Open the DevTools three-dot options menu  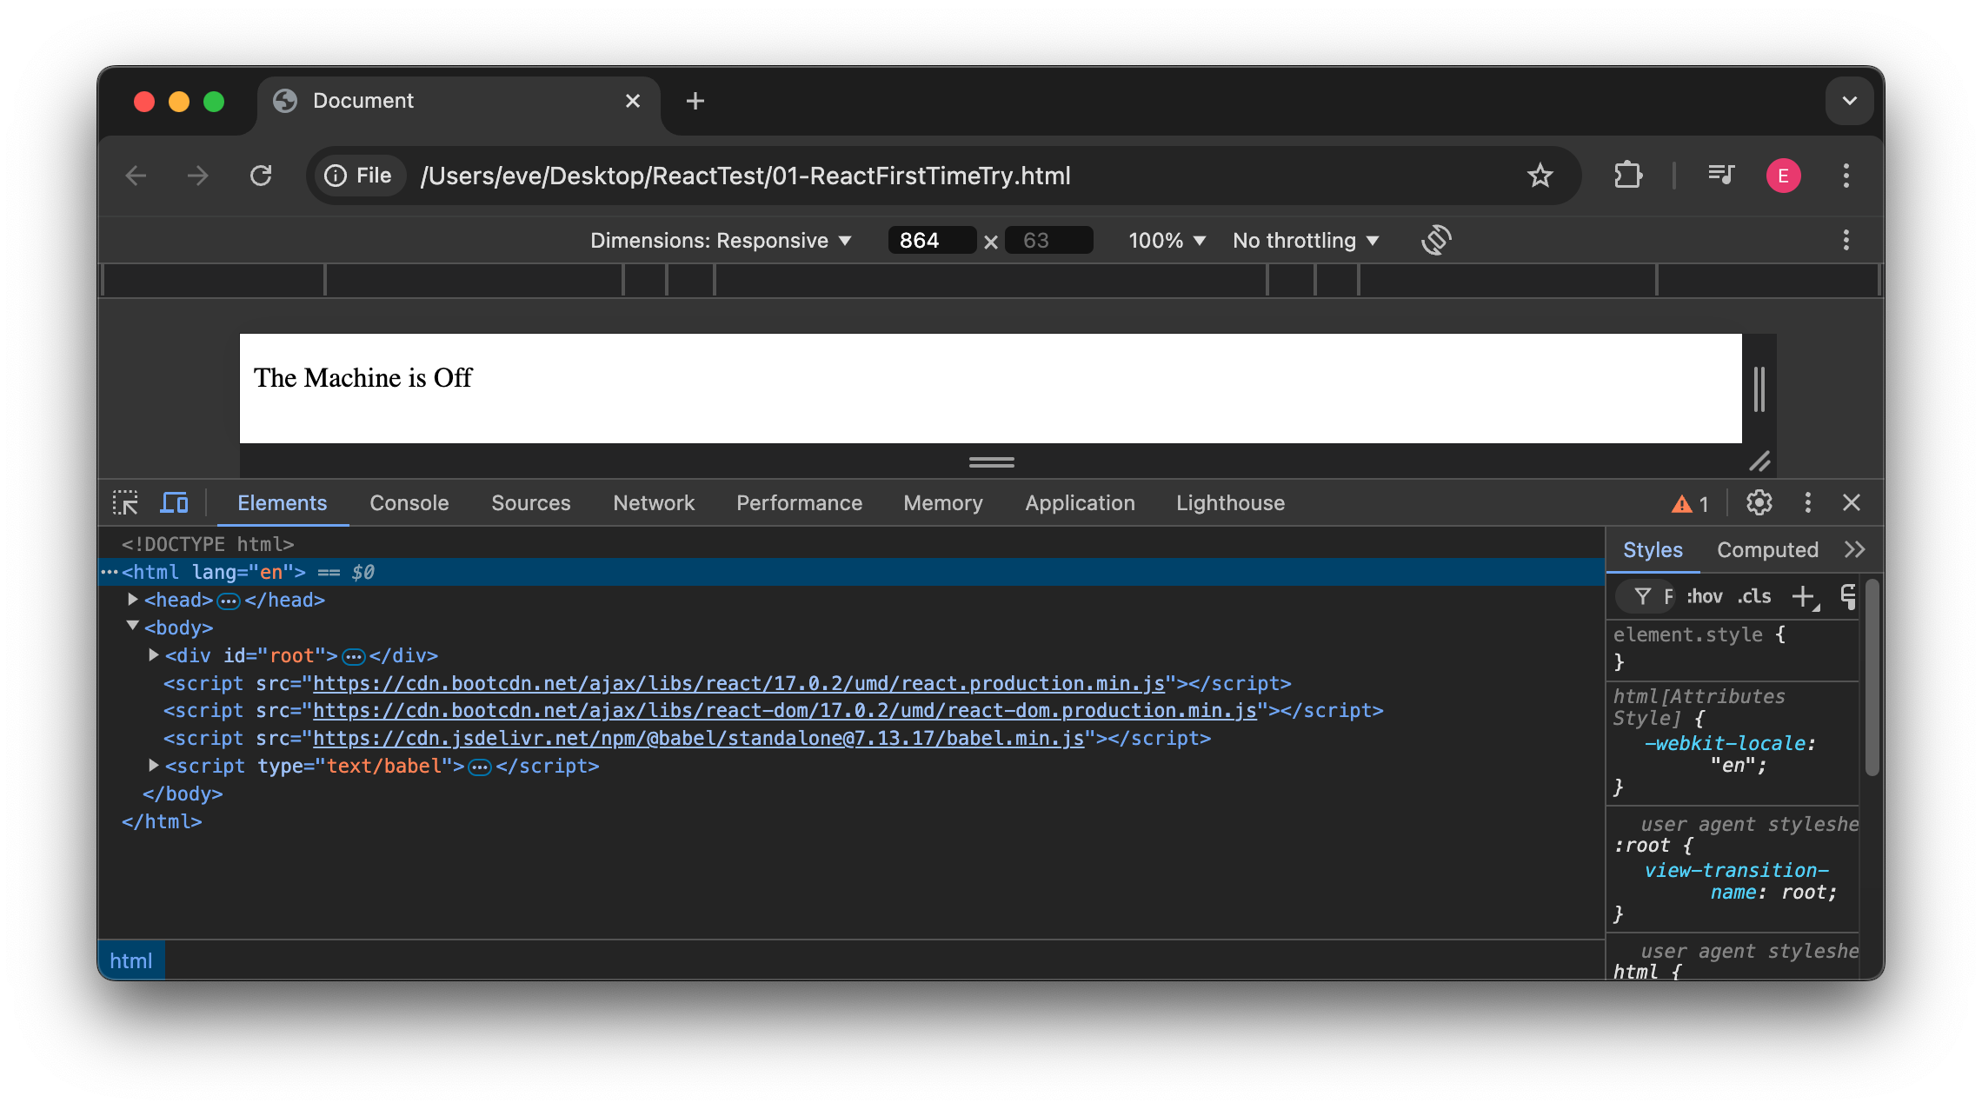1808,502
